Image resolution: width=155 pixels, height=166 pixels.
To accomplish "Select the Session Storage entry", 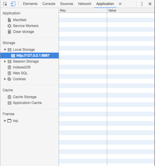I will (x=26, y=61).
